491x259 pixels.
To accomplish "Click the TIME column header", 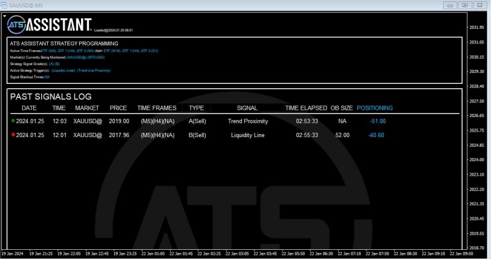I will (x=59, y=108).
